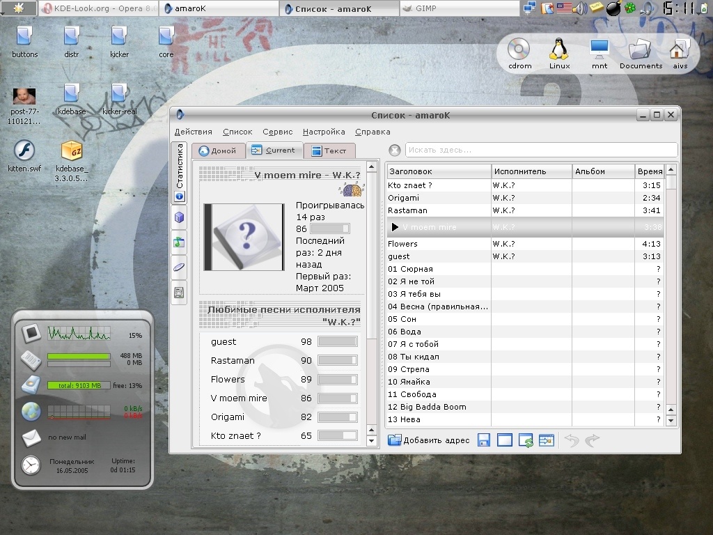The width and height of the screenshot is (713, 535).
Task: Open the buttons desktop icon
Action: coord(24,42)
